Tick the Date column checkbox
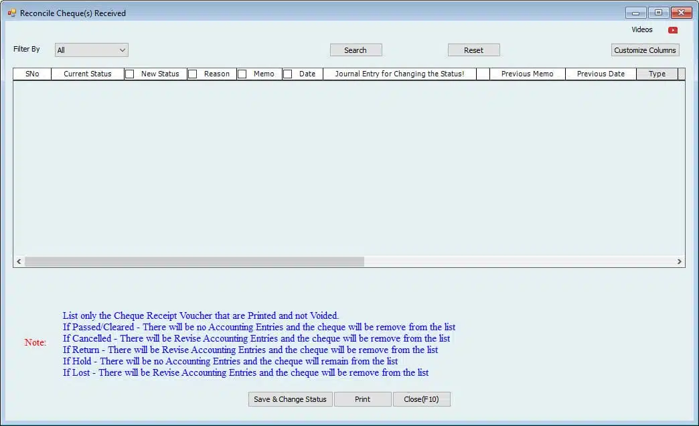699x426 pixels. 288,74
